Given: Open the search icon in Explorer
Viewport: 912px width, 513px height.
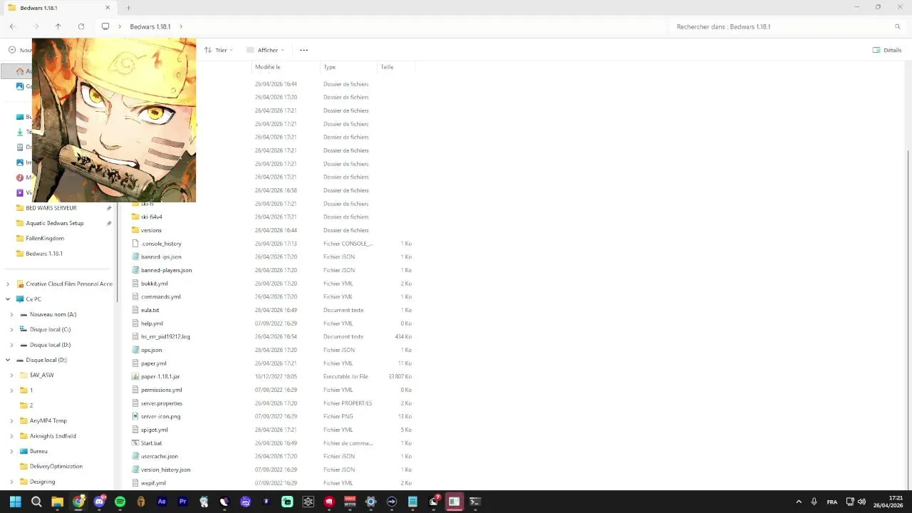Looking at the screenshot, I should [x=898, y=26].
